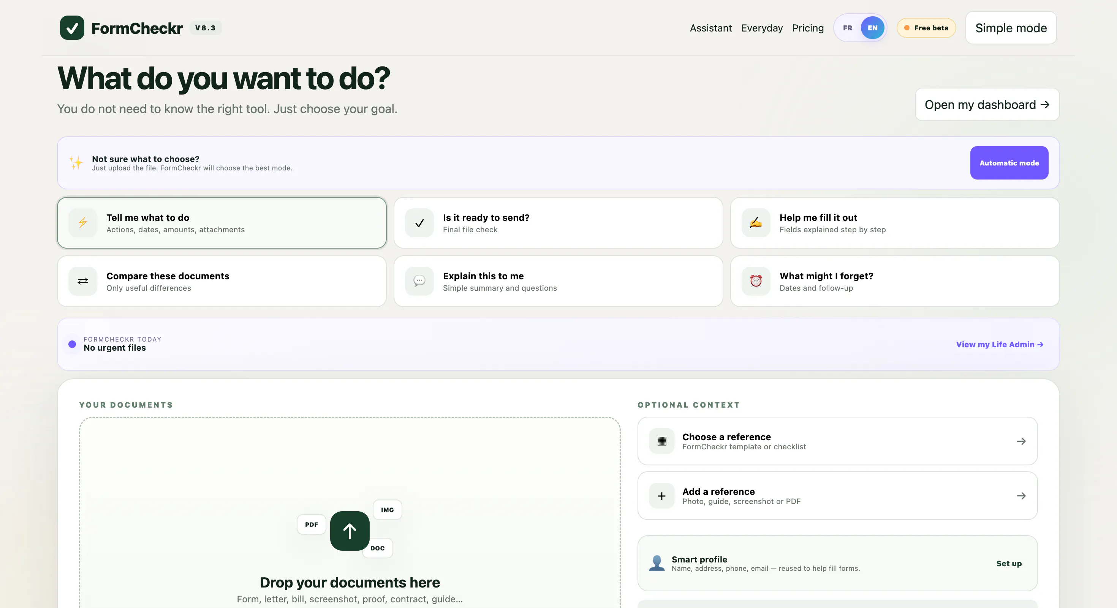Pick the What might I forget goal
The height and width of the screenshot is (608, 1117).
(x=895, y=281)
